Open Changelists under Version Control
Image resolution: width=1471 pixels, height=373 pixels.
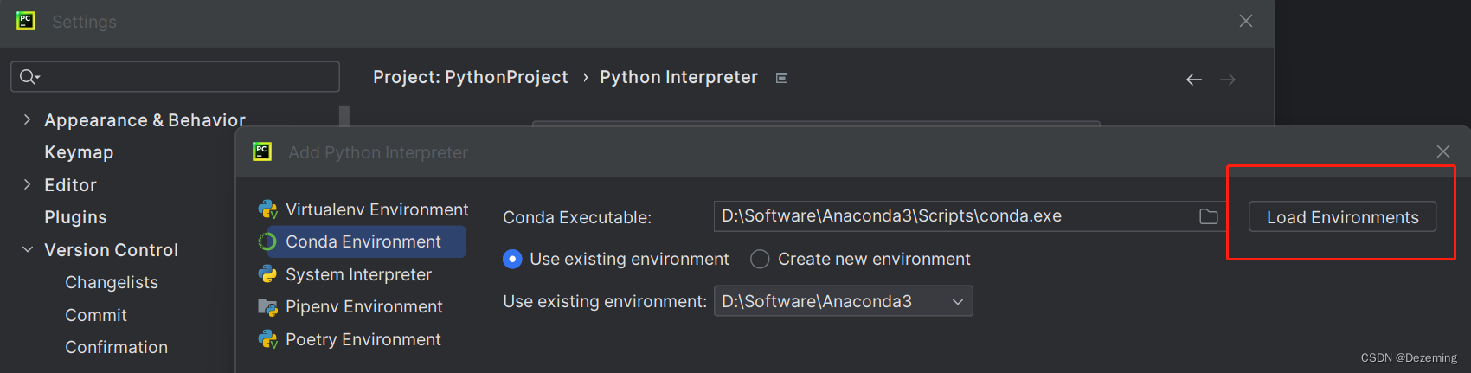112,282
